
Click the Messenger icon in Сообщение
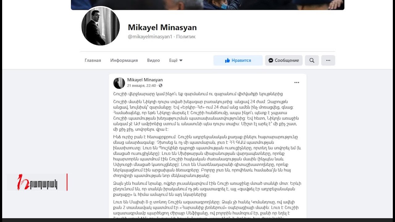[271, 60]
